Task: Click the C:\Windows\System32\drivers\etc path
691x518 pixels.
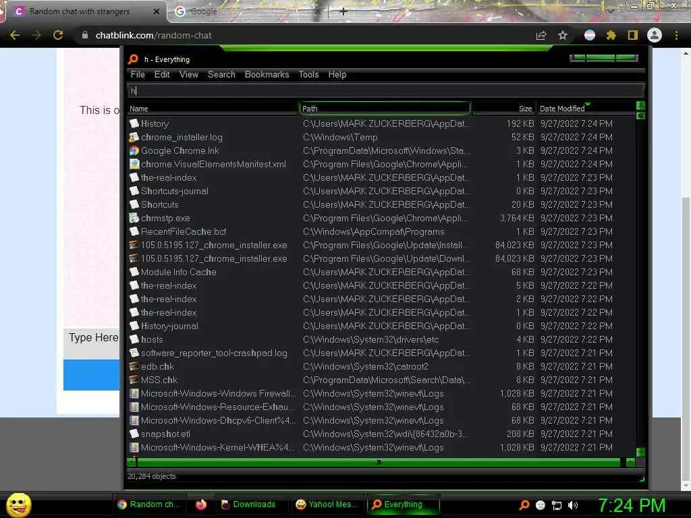Action: coord(370,340)
